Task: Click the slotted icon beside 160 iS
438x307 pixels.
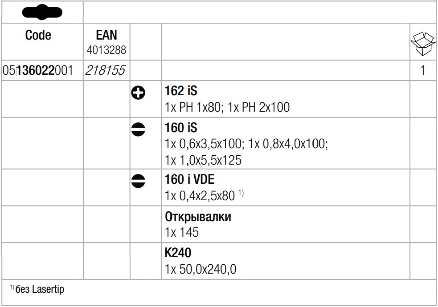Action: (x=138, y=129)
